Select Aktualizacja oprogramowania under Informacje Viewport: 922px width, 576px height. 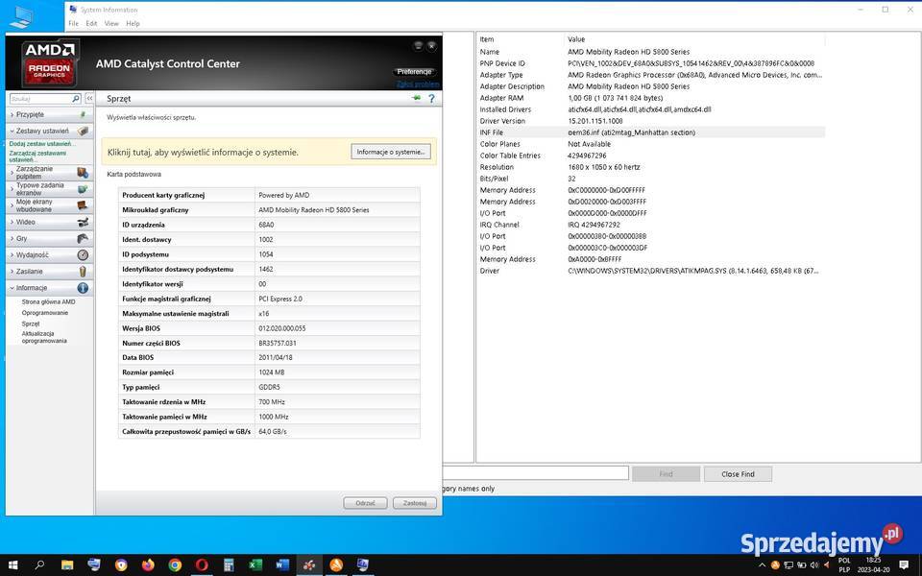click(x=44, y=337)
